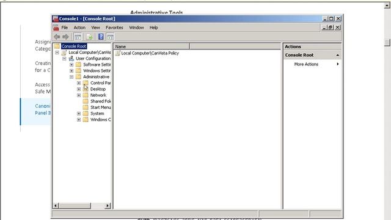Select Software Settings tree item
Viewport: 391px width, 220px height.
pyautogui.click(x=97, y=65)
